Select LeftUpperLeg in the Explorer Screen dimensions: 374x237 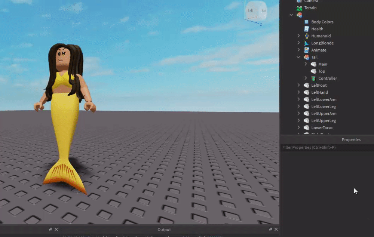click(324, 121)
